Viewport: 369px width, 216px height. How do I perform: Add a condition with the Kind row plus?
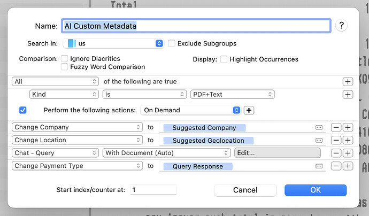pos(348,95)
